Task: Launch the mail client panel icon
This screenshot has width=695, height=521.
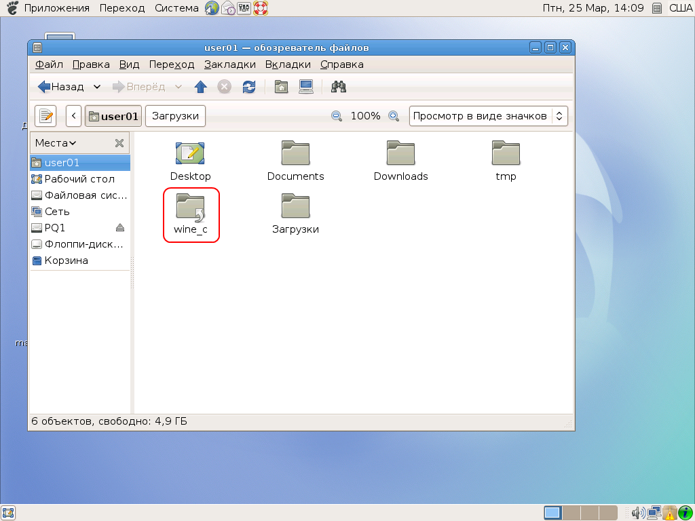Action: point(228,8)
